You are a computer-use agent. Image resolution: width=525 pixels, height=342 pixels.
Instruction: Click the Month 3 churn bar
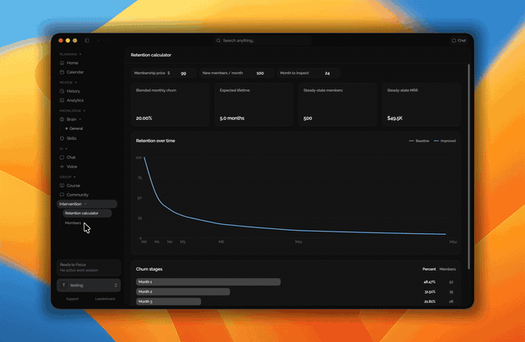coord(168,301)
